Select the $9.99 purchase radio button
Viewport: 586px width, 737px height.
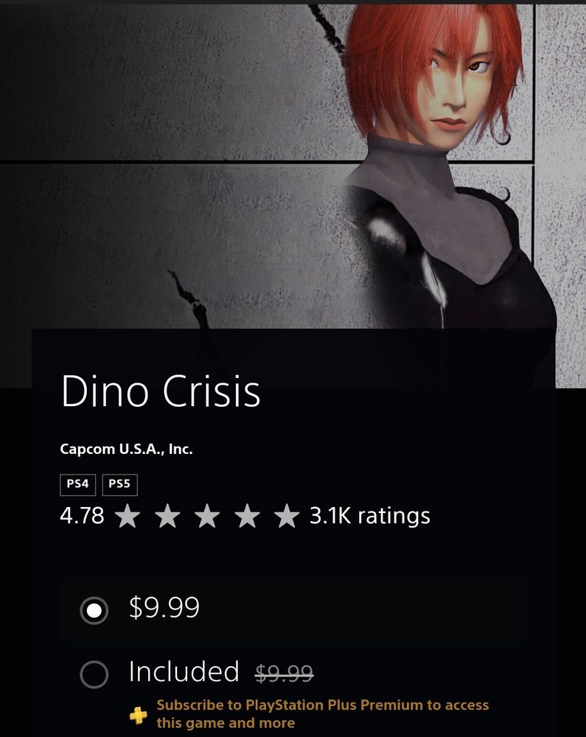94,610
